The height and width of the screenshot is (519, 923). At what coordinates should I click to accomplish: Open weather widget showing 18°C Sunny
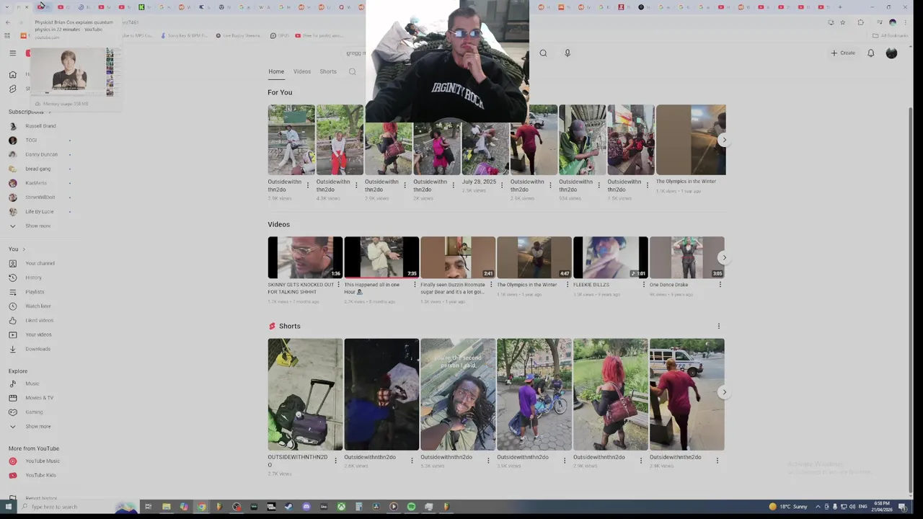(788, 507)
